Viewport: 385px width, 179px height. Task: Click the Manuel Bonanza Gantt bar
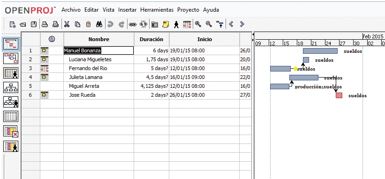point(320,51)
